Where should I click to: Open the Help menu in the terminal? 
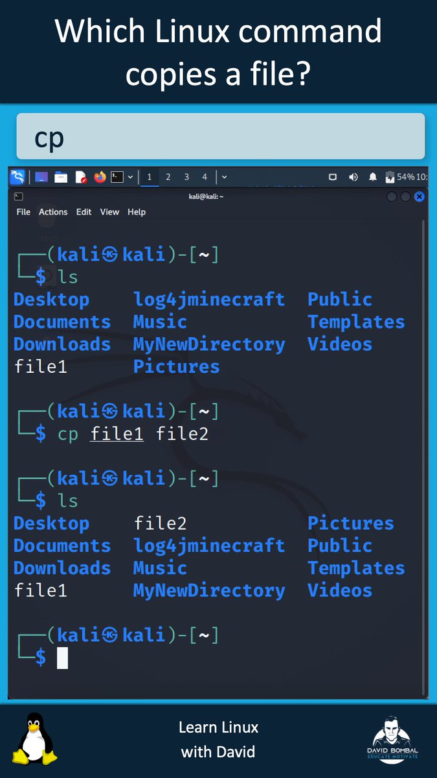coord(137,212)
